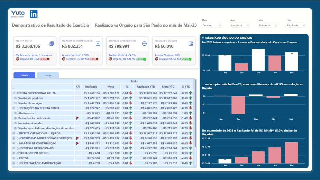Click red KPI flag on Custos das Mercadorias row
The width and height of the screenshot is (320, 180).
tap(77, 138)
